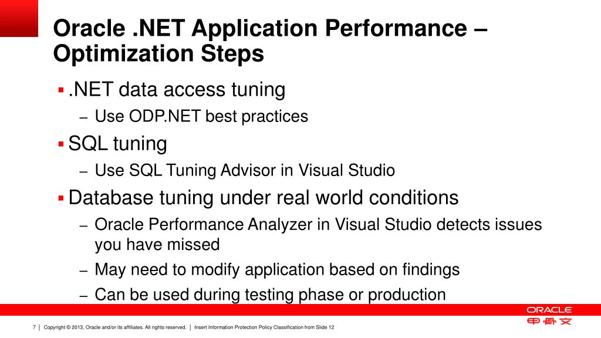601x338 pixels.
Task: Click red bullet beside Database tuning
Action: click(60, 198)
